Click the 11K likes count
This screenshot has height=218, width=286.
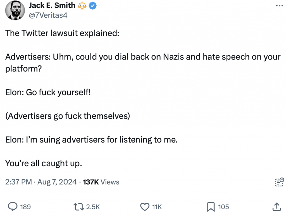tap(157, 207)
